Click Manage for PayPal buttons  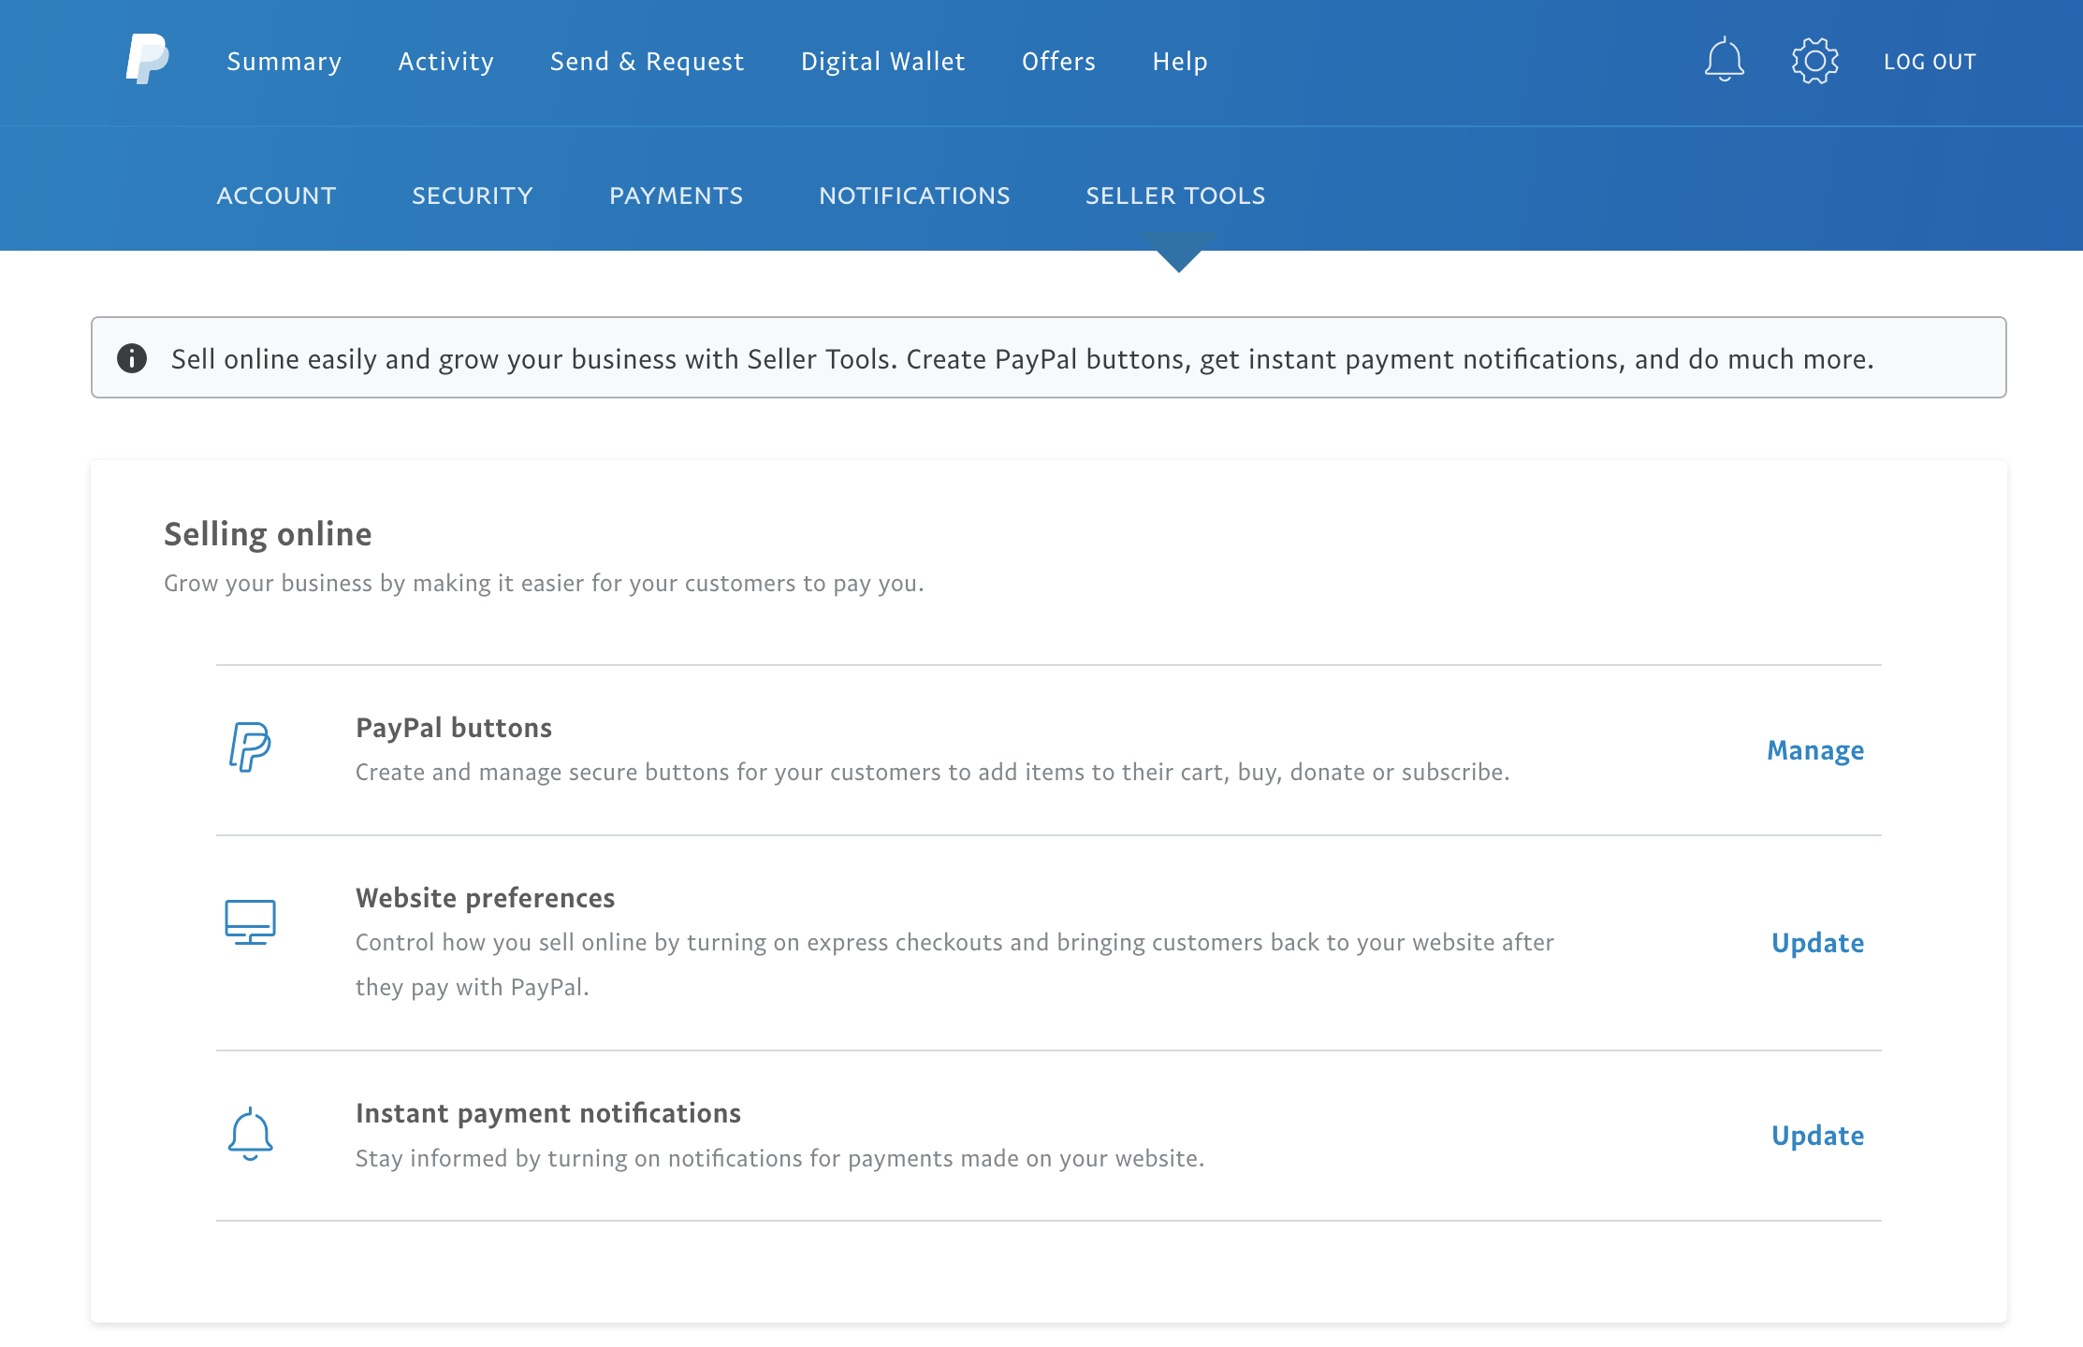(x=1814, y=750)
